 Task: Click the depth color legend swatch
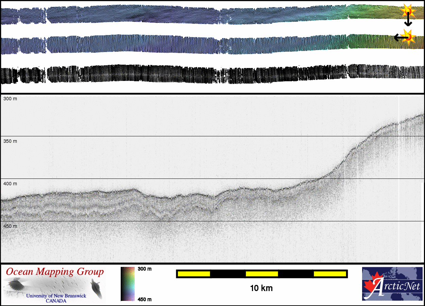128,284
